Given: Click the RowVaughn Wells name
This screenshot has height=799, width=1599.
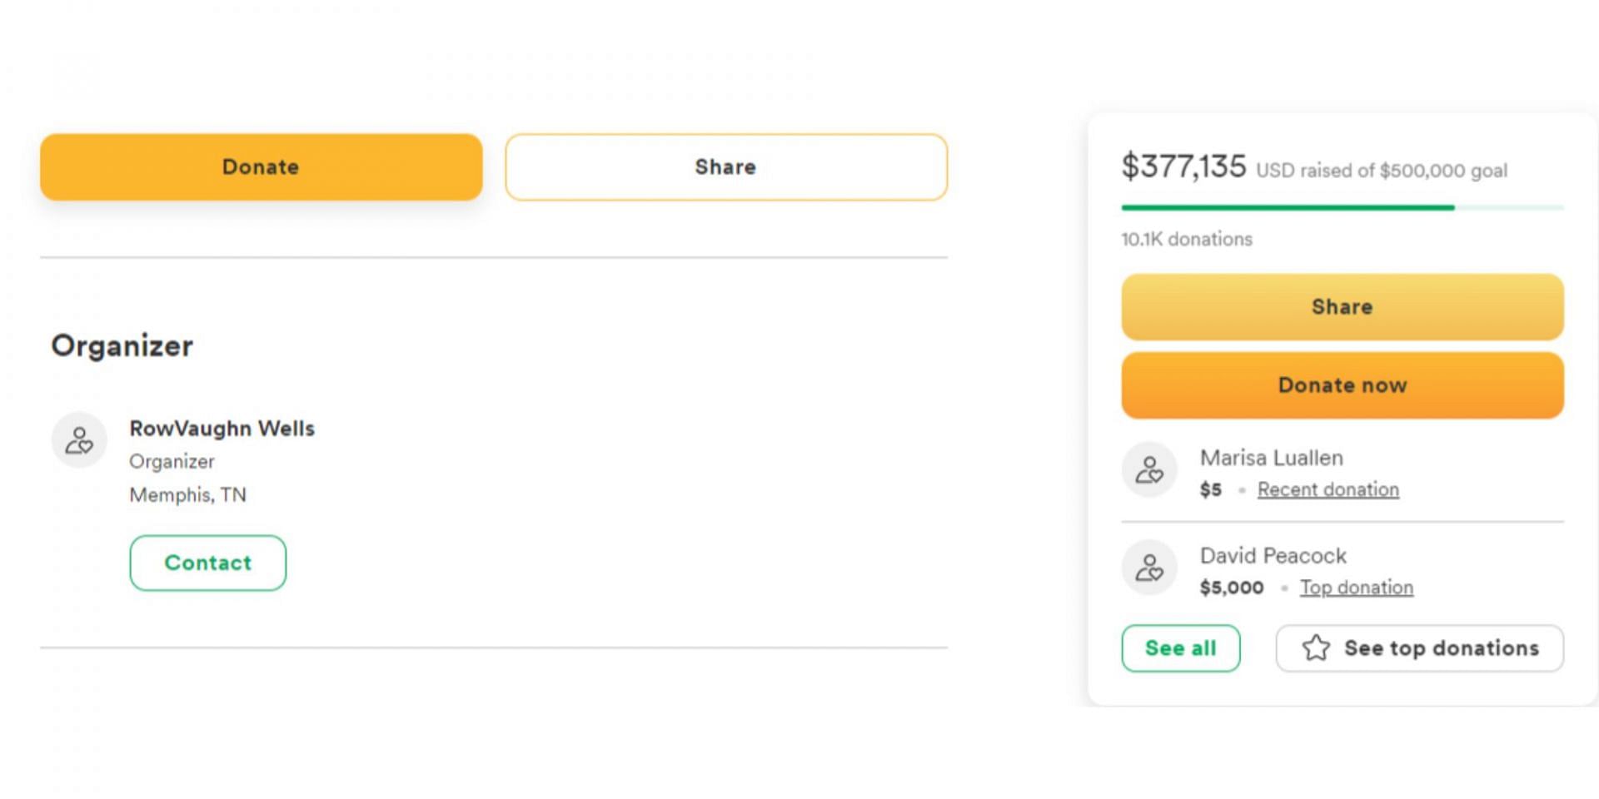Looking at the screenshot, I should (222, 429).
